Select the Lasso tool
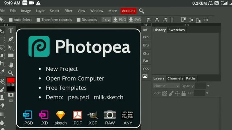This screenshot has height=130, width=232. point(2,47)
